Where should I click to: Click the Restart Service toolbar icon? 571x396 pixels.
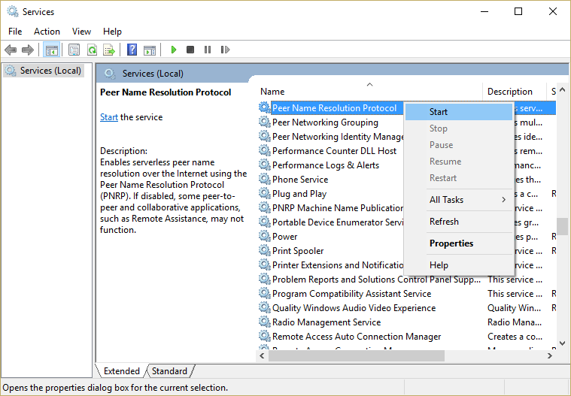click(x=225, y=50)
